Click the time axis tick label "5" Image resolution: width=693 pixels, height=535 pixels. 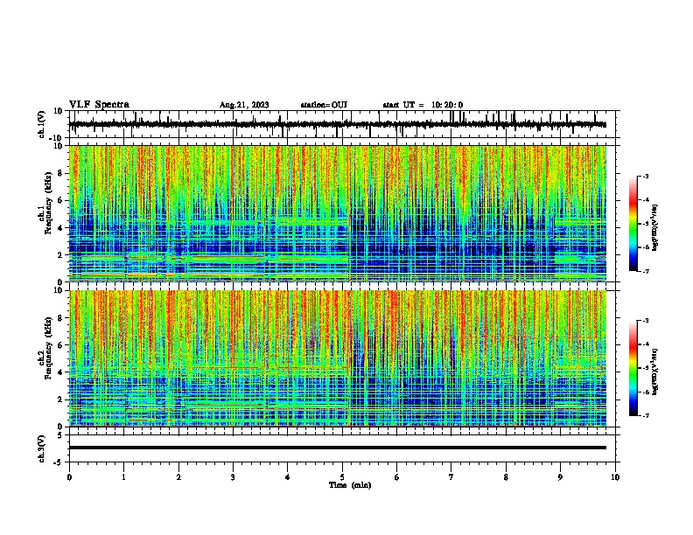pos(342,477)
